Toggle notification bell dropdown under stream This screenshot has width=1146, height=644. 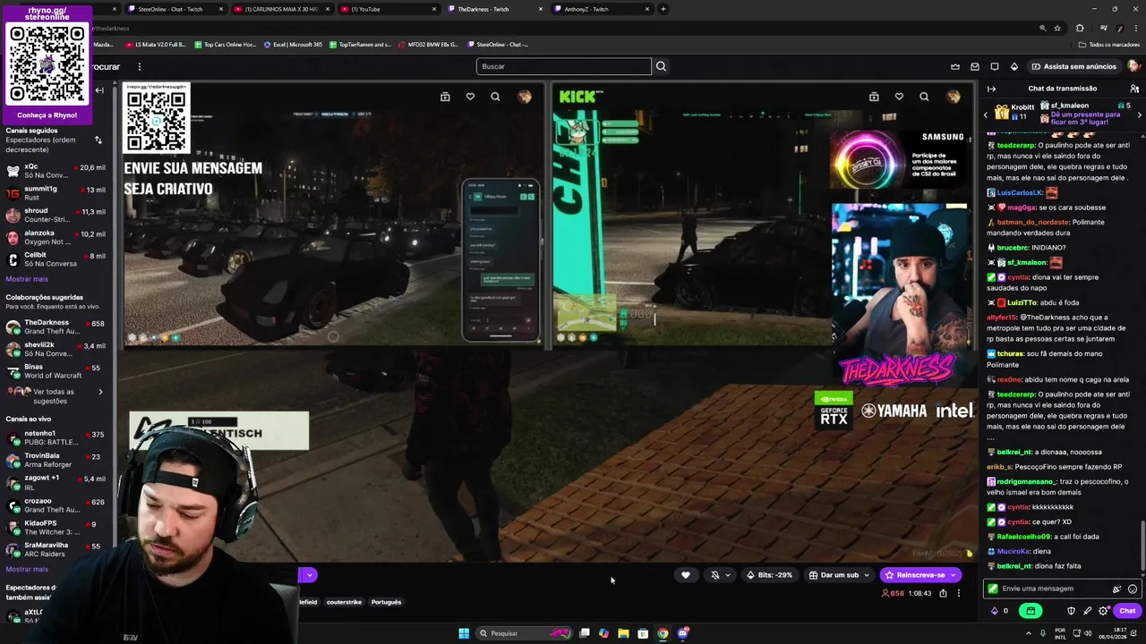point(718,575)
